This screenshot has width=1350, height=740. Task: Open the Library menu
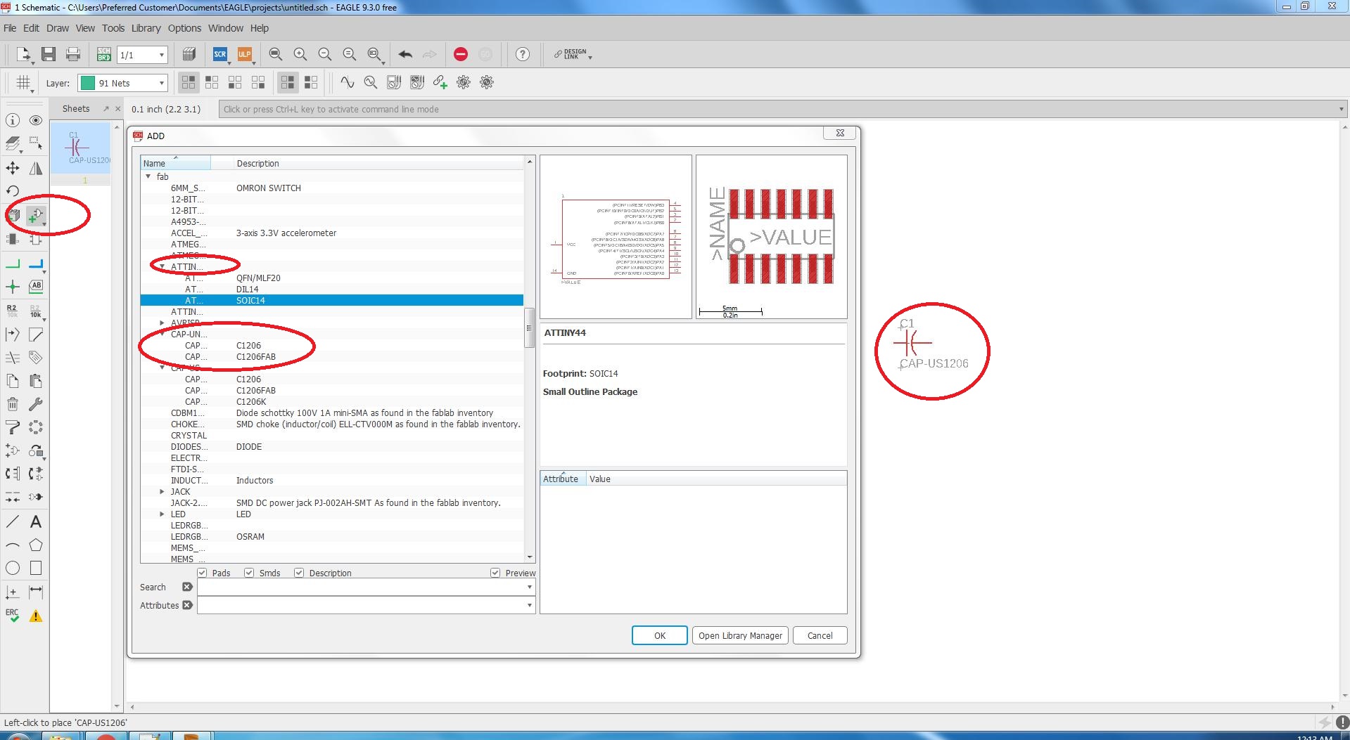pyautogui.click(x=146, y=28)
